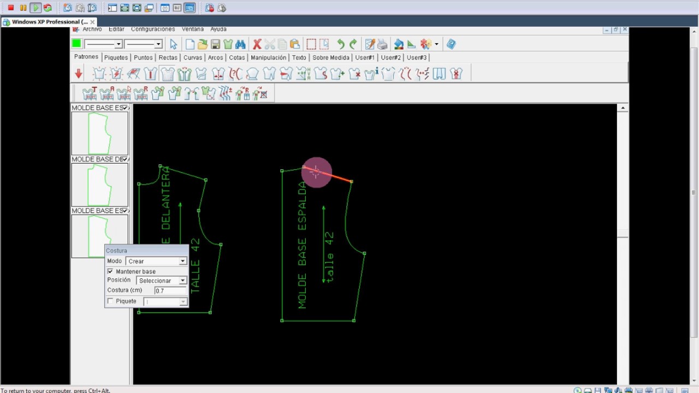Open the Editar menu
Screen dimensions: 699x393
pyautogui.click(x=116, y=29)
